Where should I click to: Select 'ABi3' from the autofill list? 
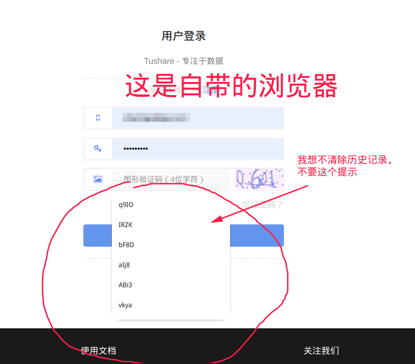click(x=125, y=285)
